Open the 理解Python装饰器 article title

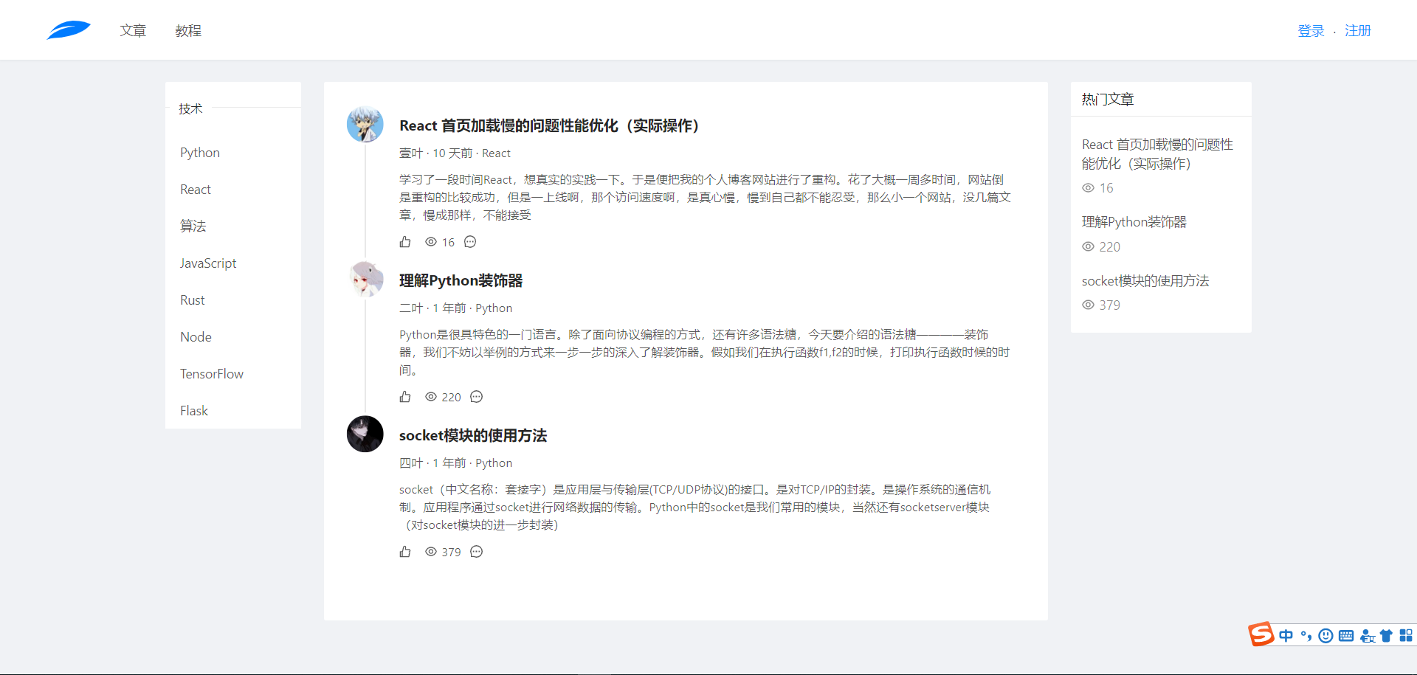pos(461,280)
